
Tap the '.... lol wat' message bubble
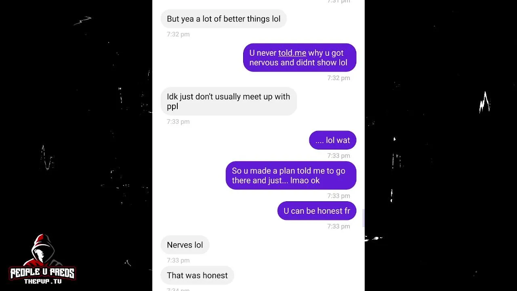[x=332, y=140]
